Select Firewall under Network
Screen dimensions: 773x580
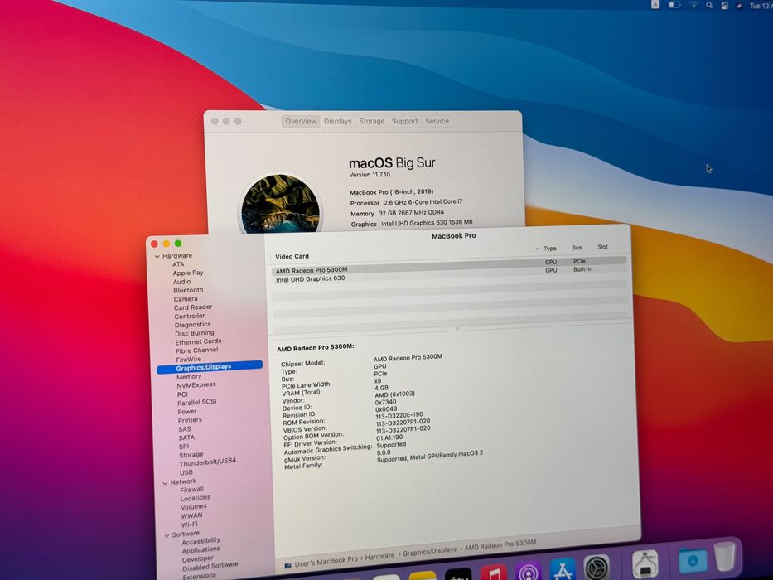pyautogui.click(x=191, y=490)
